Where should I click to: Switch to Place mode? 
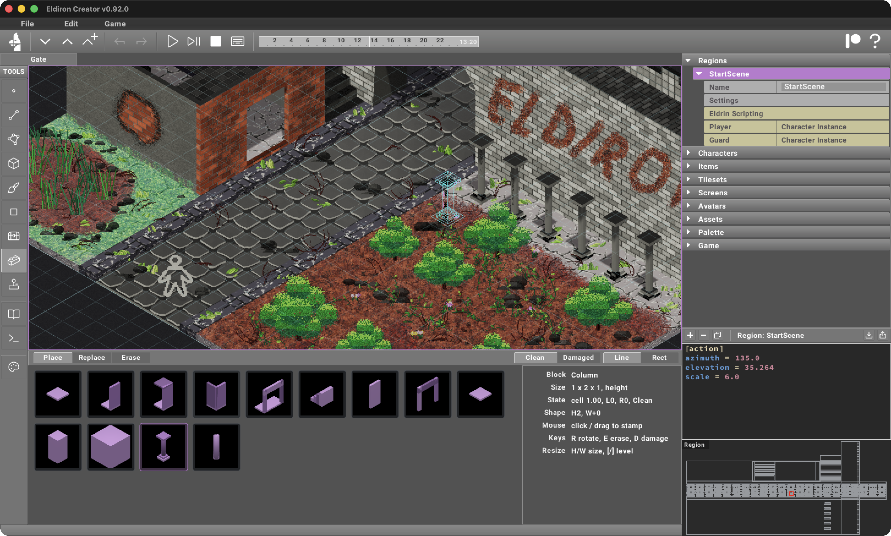(53, 358)
